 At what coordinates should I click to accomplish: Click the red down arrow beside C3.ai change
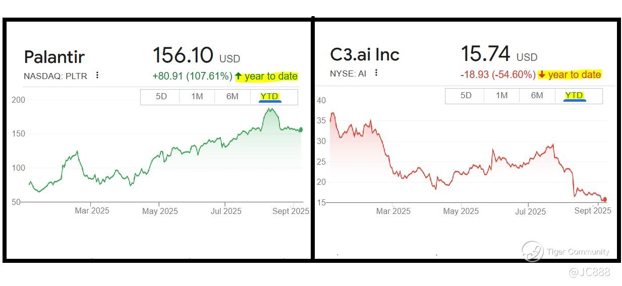[x=542, y=75]
